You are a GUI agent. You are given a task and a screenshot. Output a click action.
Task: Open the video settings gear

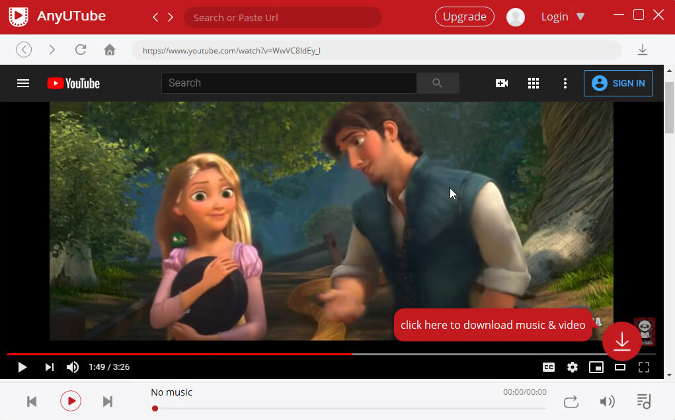[572, 367]
